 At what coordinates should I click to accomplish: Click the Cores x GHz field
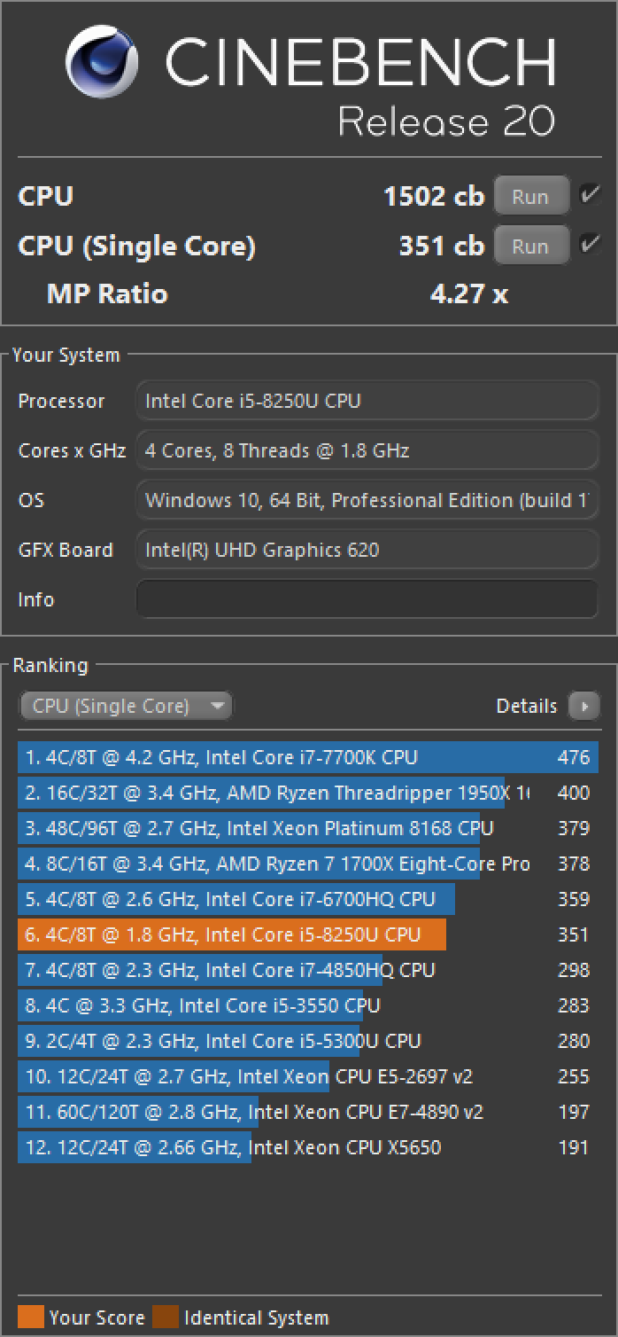(x=367, y=450)
